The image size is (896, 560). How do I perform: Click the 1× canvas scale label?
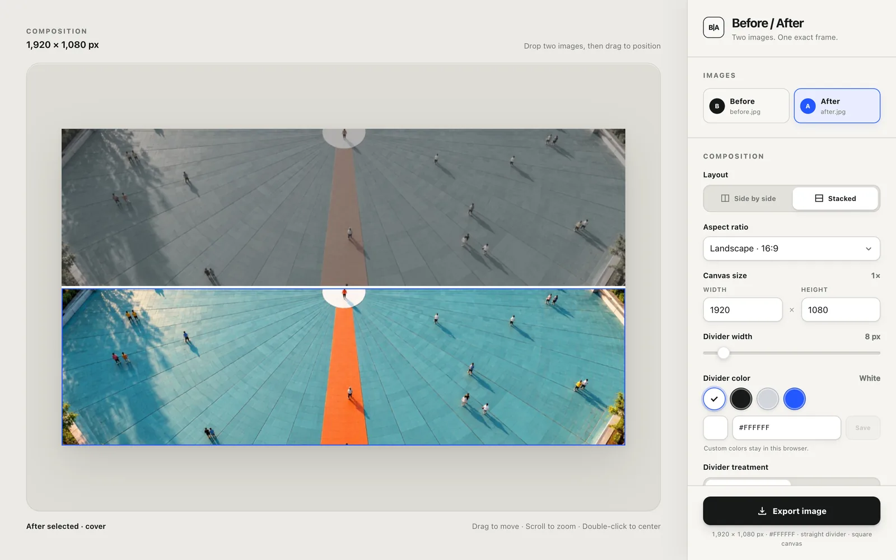(875, 276)
